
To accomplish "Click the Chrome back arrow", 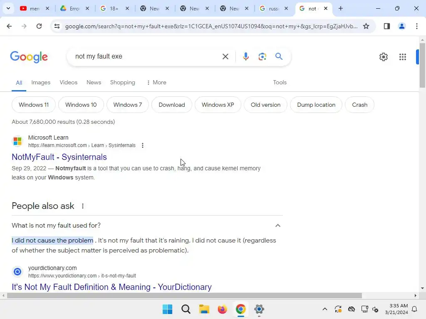I will [x=9, y=26].
